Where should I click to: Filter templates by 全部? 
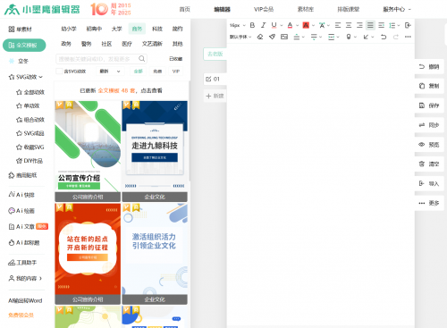coord(139,71)
